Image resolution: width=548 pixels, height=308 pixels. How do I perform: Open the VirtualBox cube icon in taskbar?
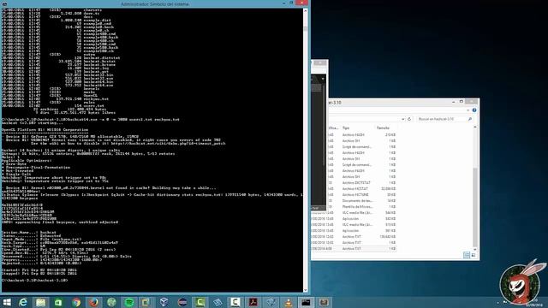tap(164, 302)
